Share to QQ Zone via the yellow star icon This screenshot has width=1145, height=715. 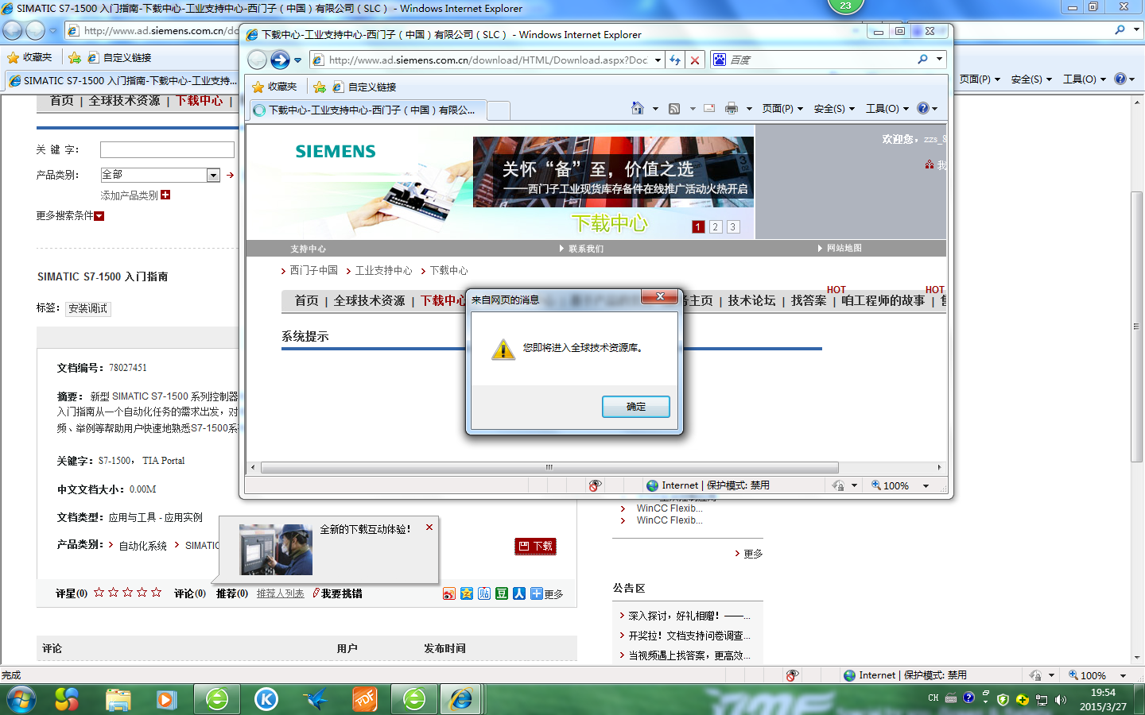coord(467,593)
